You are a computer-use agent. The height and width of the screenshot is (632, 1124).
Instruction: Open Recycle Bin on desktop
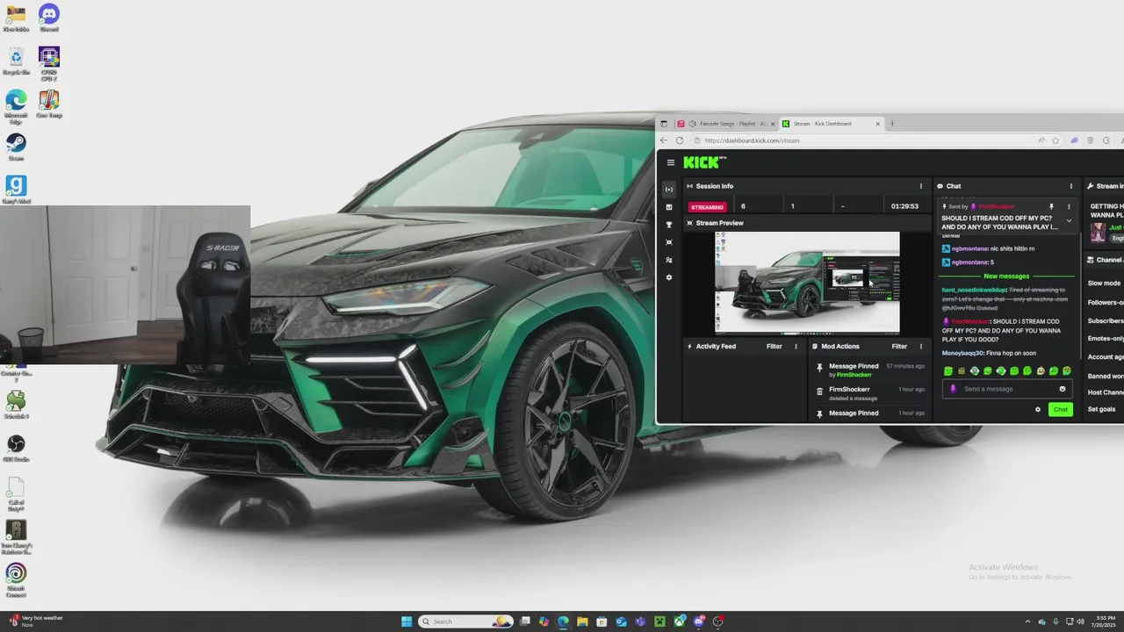(16, 61)
